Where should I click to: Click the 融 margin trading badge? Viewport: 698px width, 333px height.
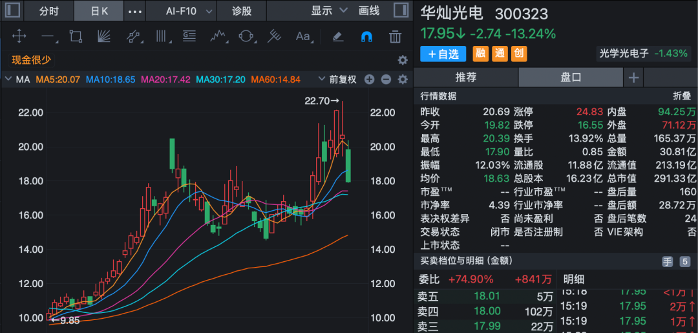(480, 54)
